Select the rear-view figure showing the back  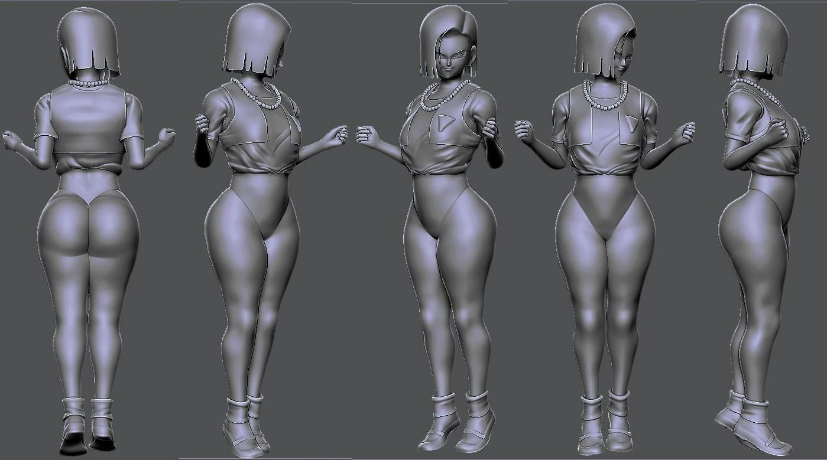pos(89,231)
